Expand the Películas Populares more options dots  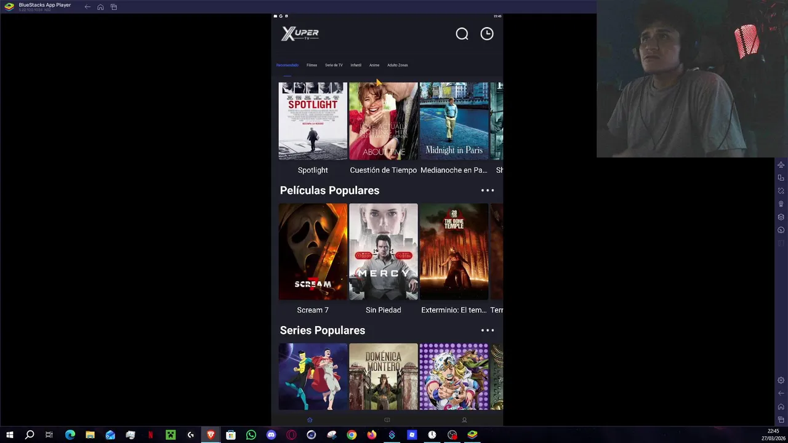[x=488, y=190]
